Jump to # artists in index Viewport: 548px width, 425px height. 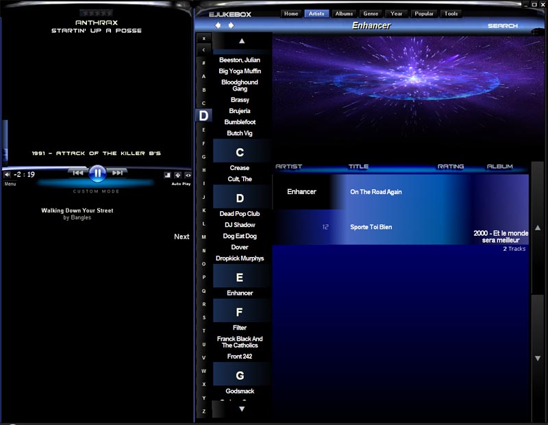(x=203, y=63)
